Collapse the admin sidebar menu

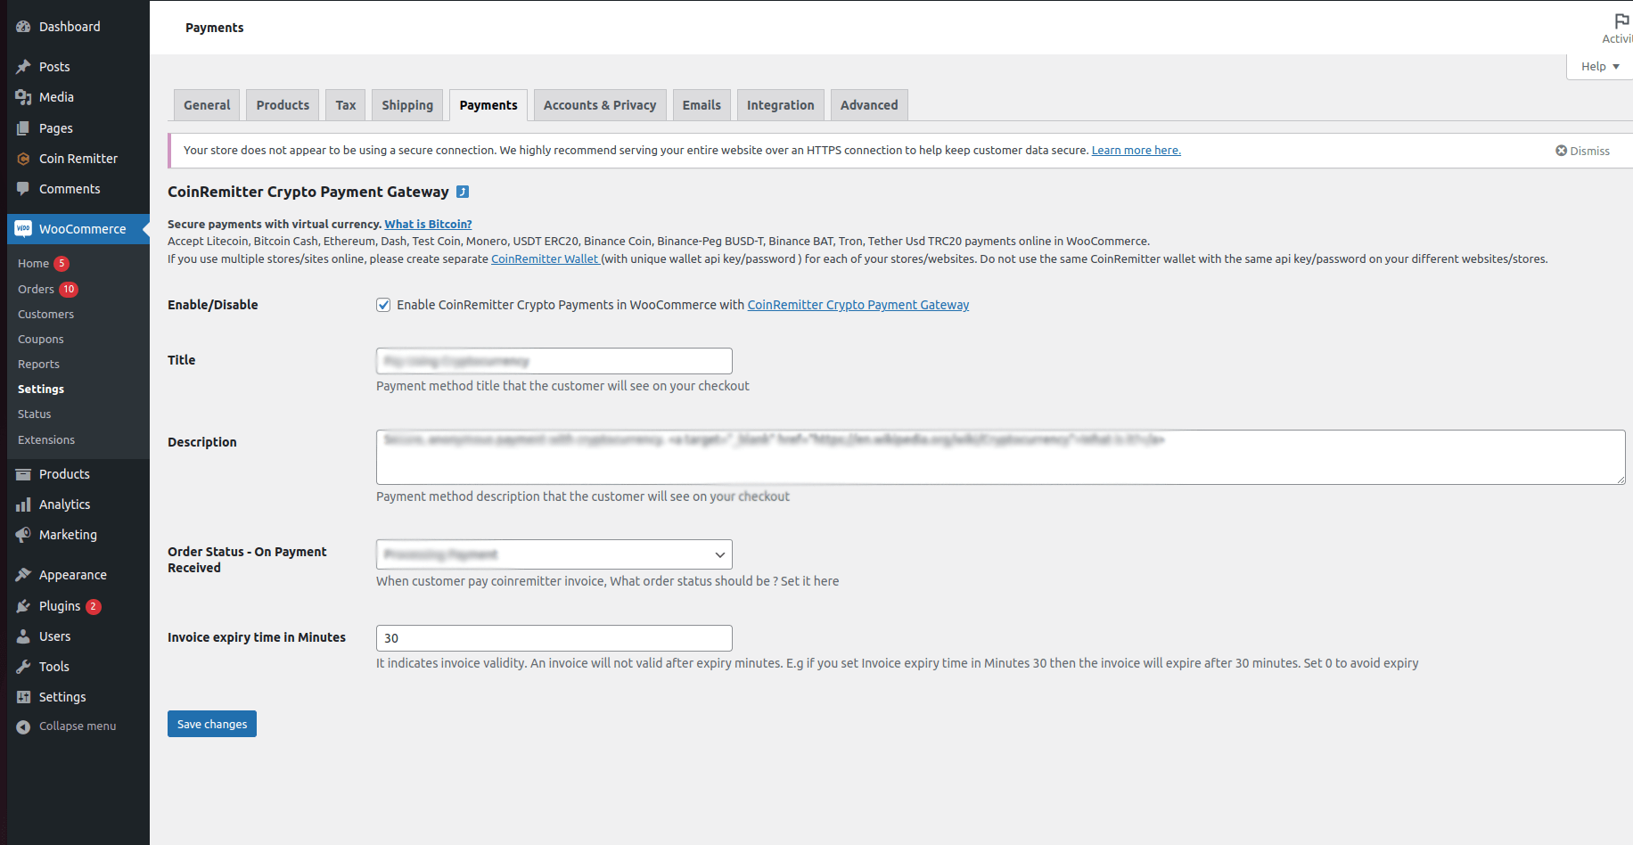(77, 726)
